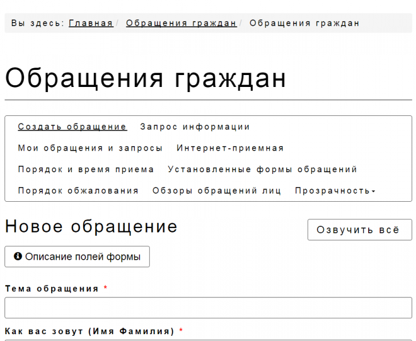416x341 pixels.
Task: Open Порядок и время приема page
Action: pos(86,169)
